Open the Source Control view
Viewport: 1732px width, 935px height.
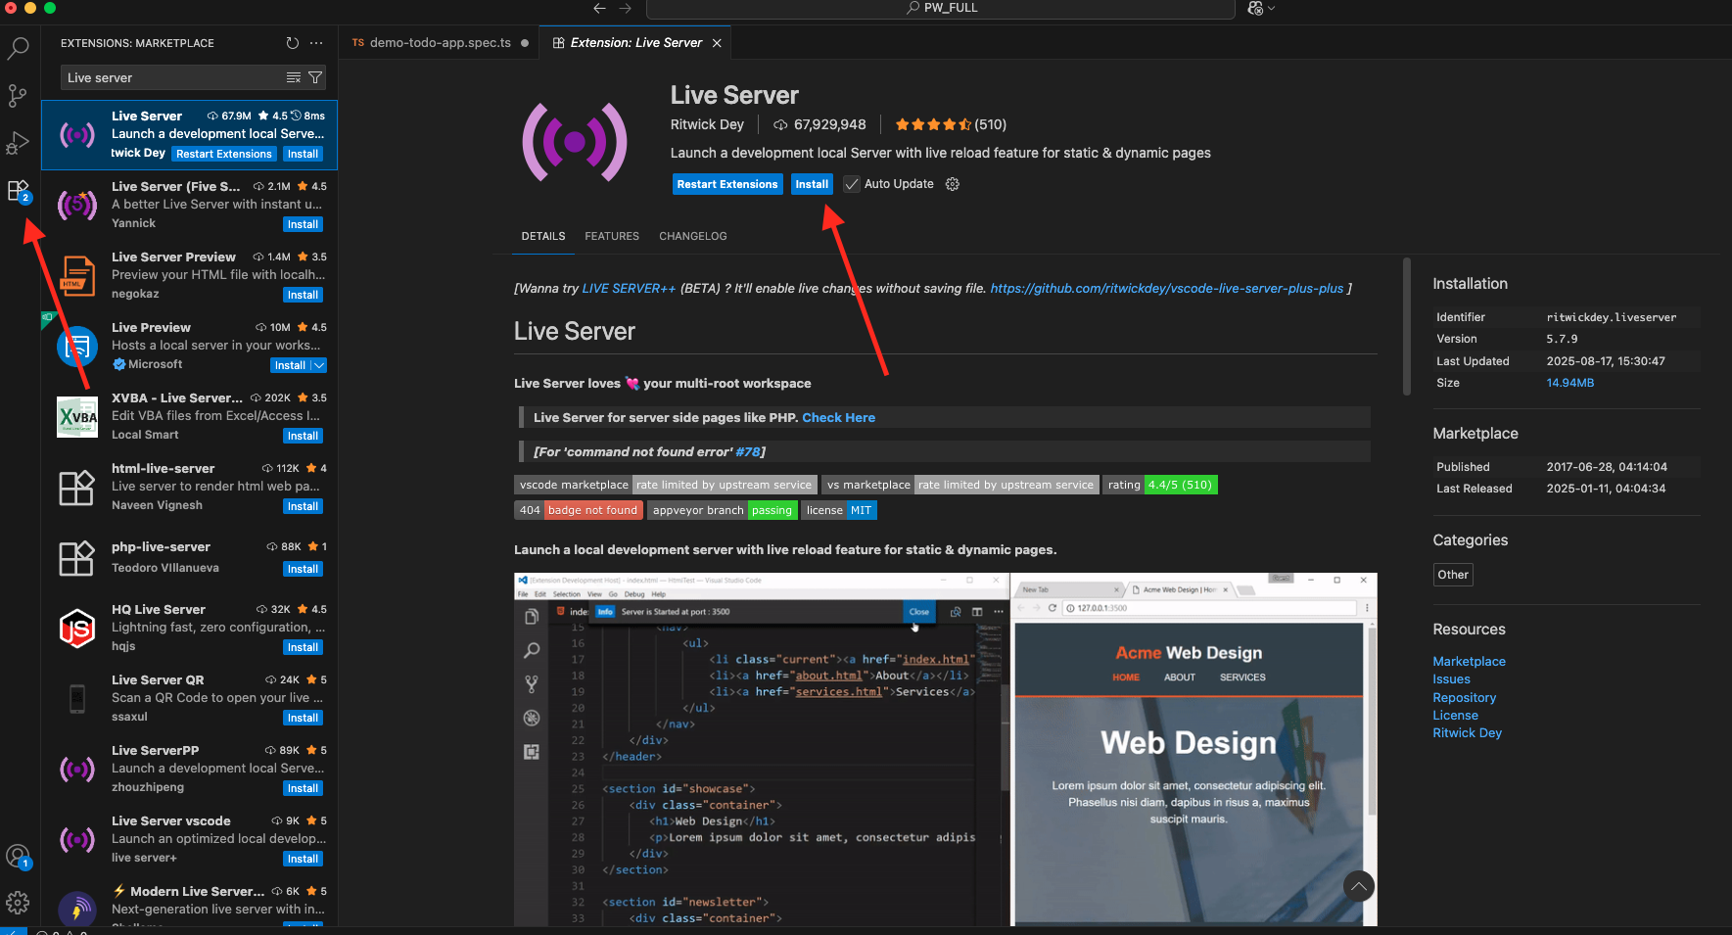pyautogui.click(x=18, y=95)
